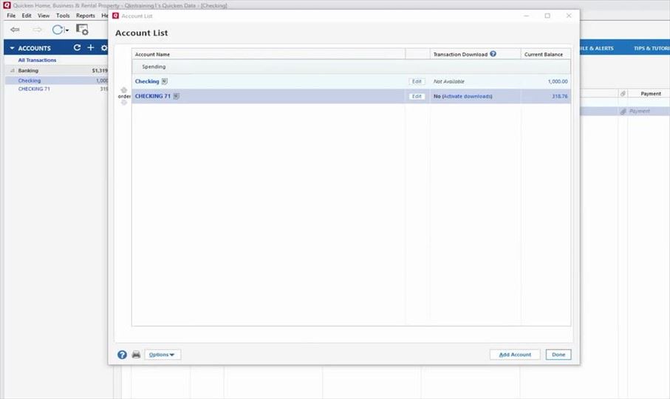
Task: Collapse the ACCOUNTS sidebar section
Action: coord(12,49)
